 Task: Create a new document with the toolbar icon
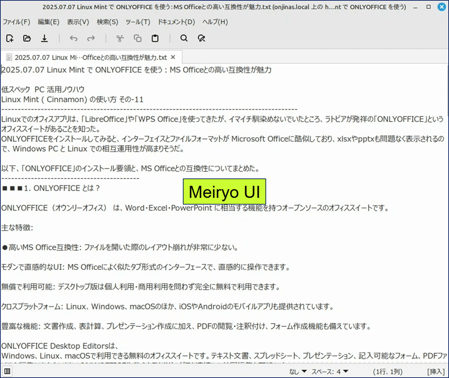pyautogui.click(x=10, y=38)
